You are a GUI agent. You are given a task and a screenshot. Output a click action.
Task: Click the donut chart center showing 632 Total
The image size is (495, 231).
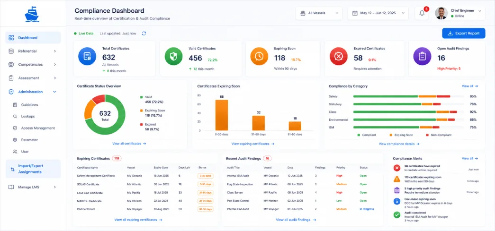105,115
